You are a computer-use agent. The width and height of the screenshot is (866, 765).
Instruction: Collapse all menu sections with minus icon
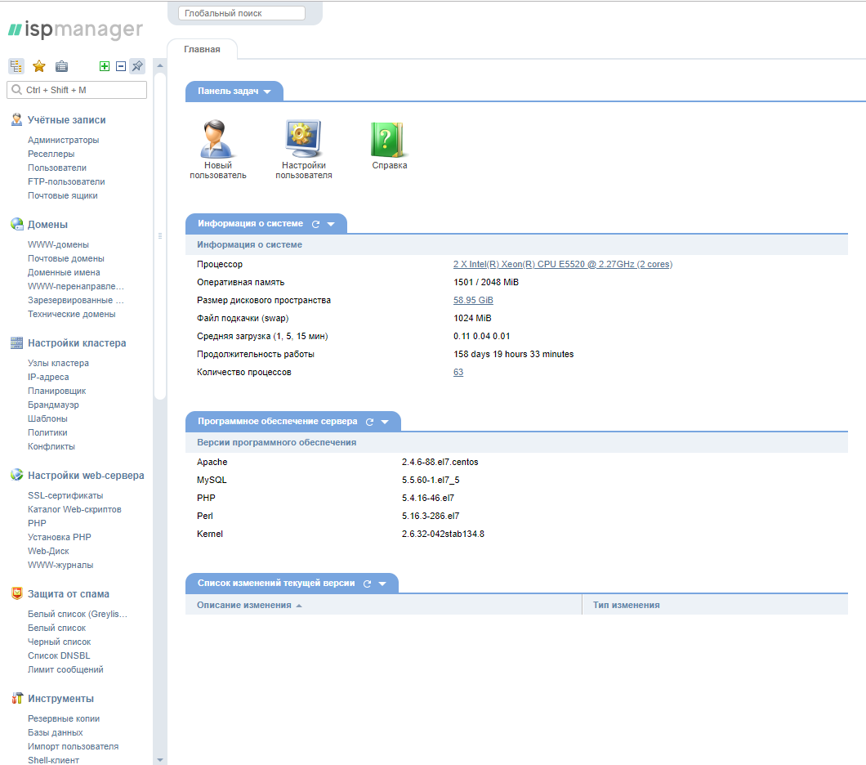(121, 66)
